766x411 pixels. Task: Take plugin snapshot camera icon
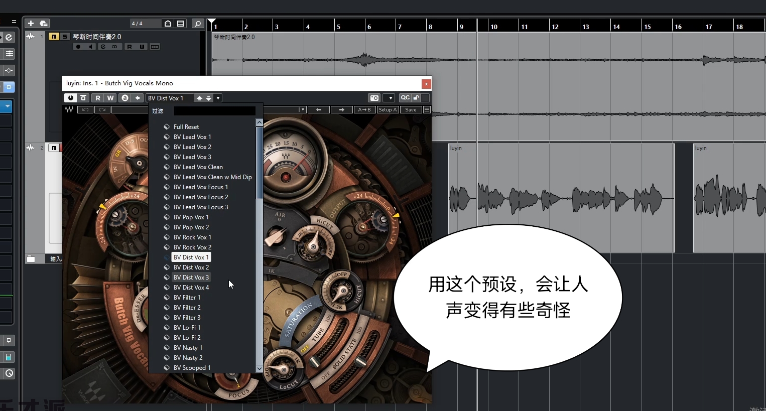374,98
